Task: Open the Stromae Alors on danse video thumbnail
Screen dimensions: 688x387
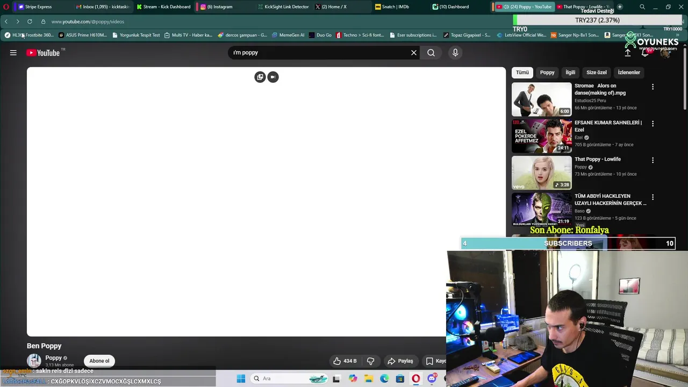Action: [x=542, y=99]
